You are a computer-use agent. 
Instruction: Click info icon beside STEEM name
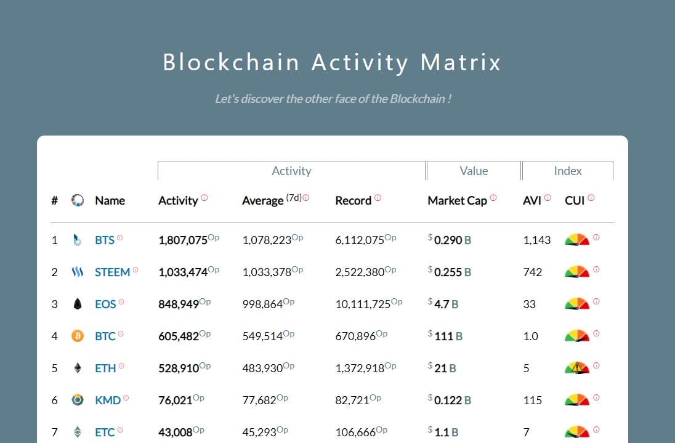point(135,270)
